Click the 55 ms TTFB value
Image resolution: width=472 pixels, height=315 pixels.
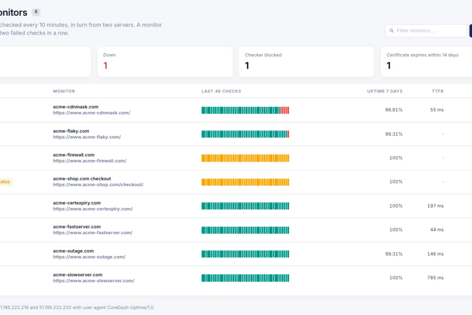[437, 110]
